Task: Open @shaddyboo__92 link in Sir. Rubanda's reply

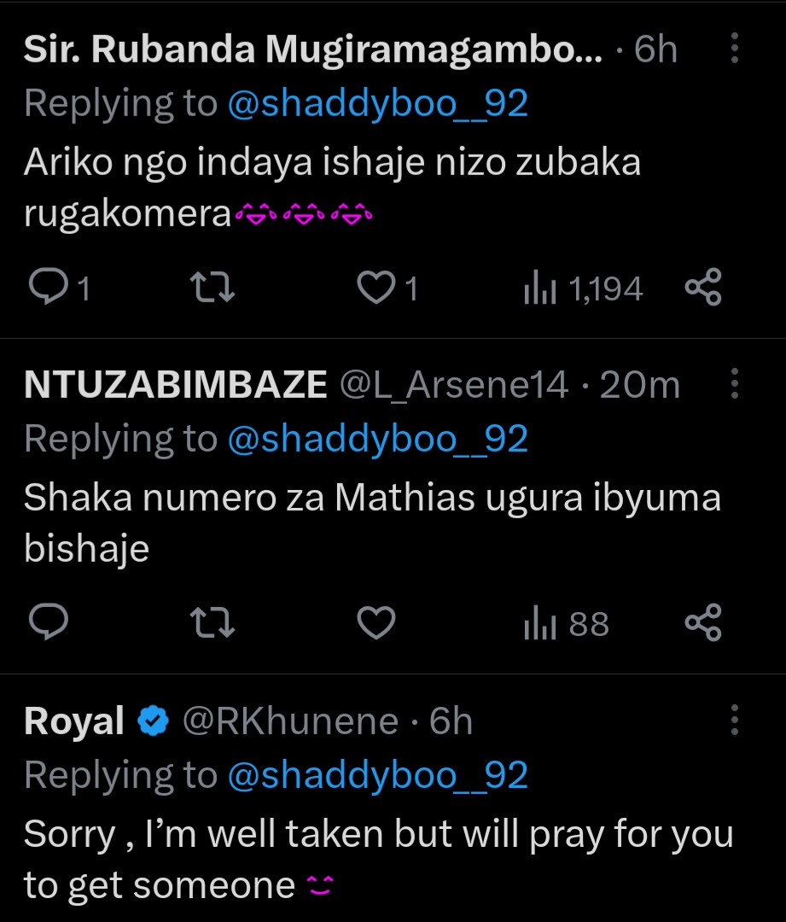Action: pyautogui.click(x=377, y=103)
